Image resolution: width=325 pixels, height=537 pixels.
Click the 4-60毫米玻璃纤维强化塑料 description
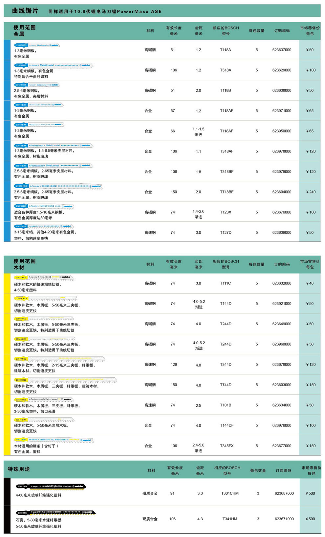(x=38, y=495)
